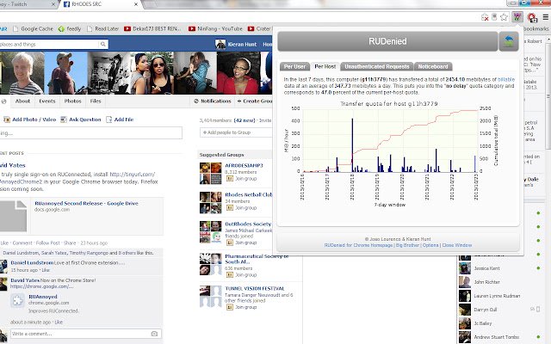Click the write post text box
Viewport: 551px width, 344px height.
pyautogui.click(x=91, y=133)
